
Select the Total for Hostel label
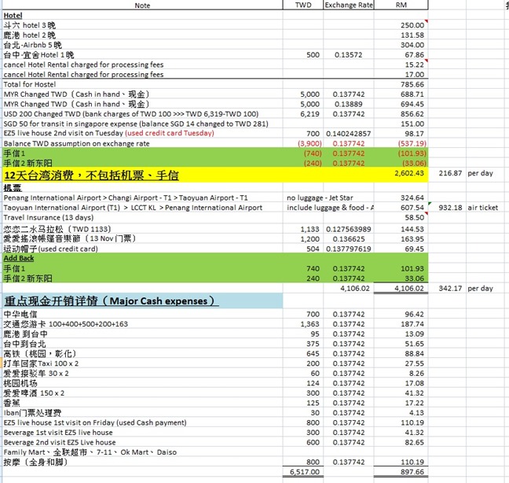30,84
